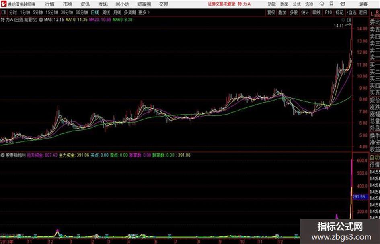This screenshot has width=380, height=244.
Task: Toggle the side panel icon beside diamond
Action: (349, 20)
